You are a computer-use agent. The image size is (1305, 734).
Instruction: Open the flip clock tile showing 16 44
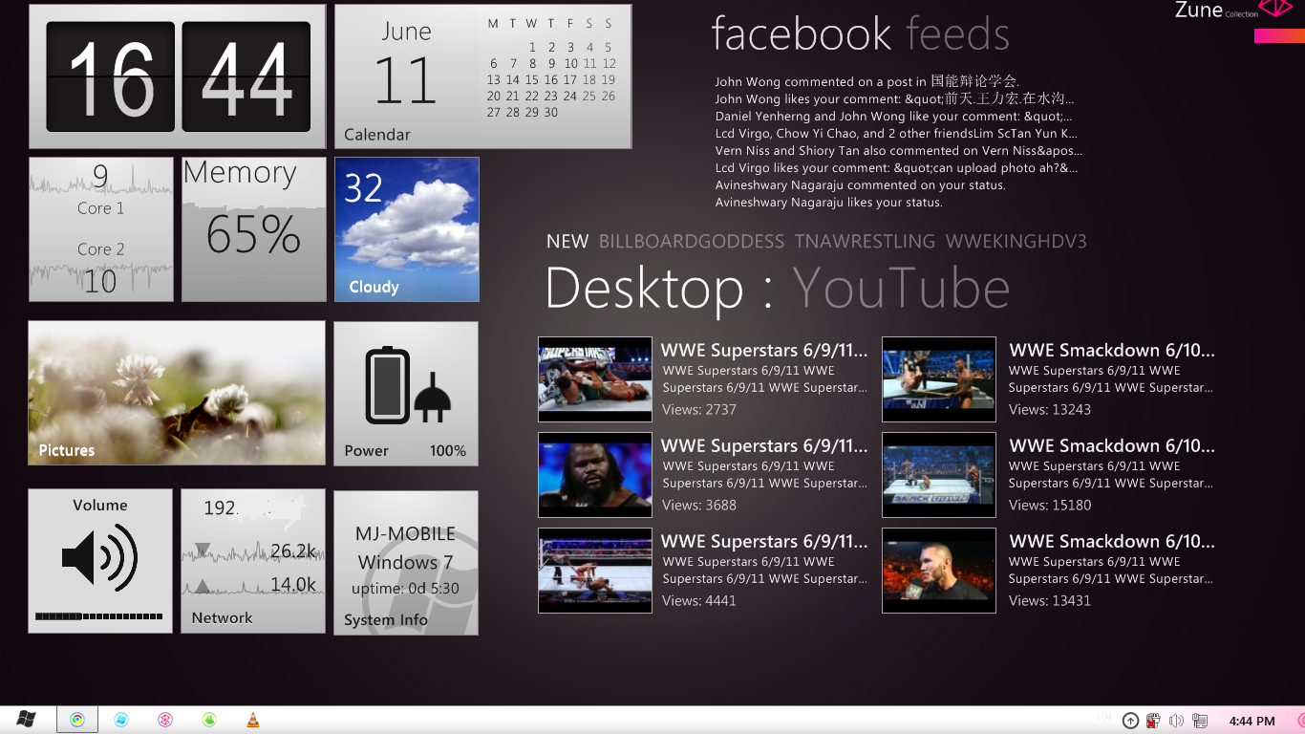coord(178,76)
